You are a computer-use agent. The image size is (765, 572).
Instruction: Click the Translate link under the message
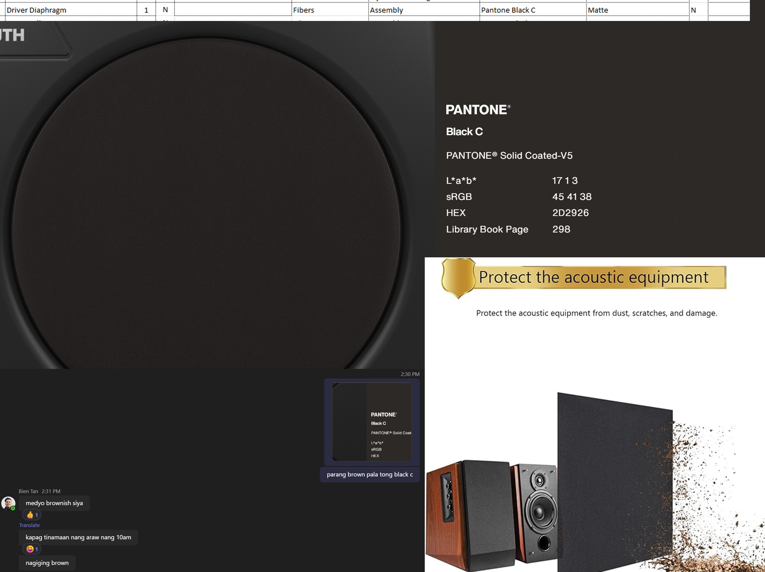point(29,525)
